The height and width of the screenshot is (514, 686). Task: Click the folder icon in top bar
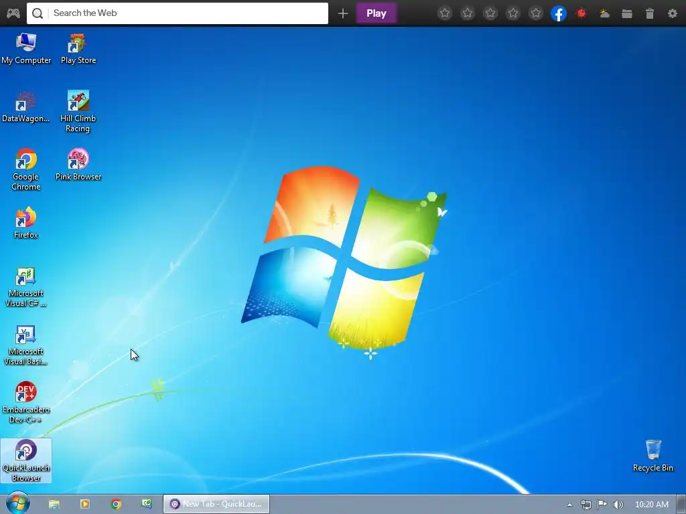point(627,13)
